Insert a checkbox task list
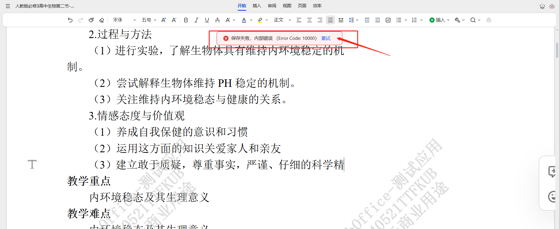 click(x=388, y=20)
